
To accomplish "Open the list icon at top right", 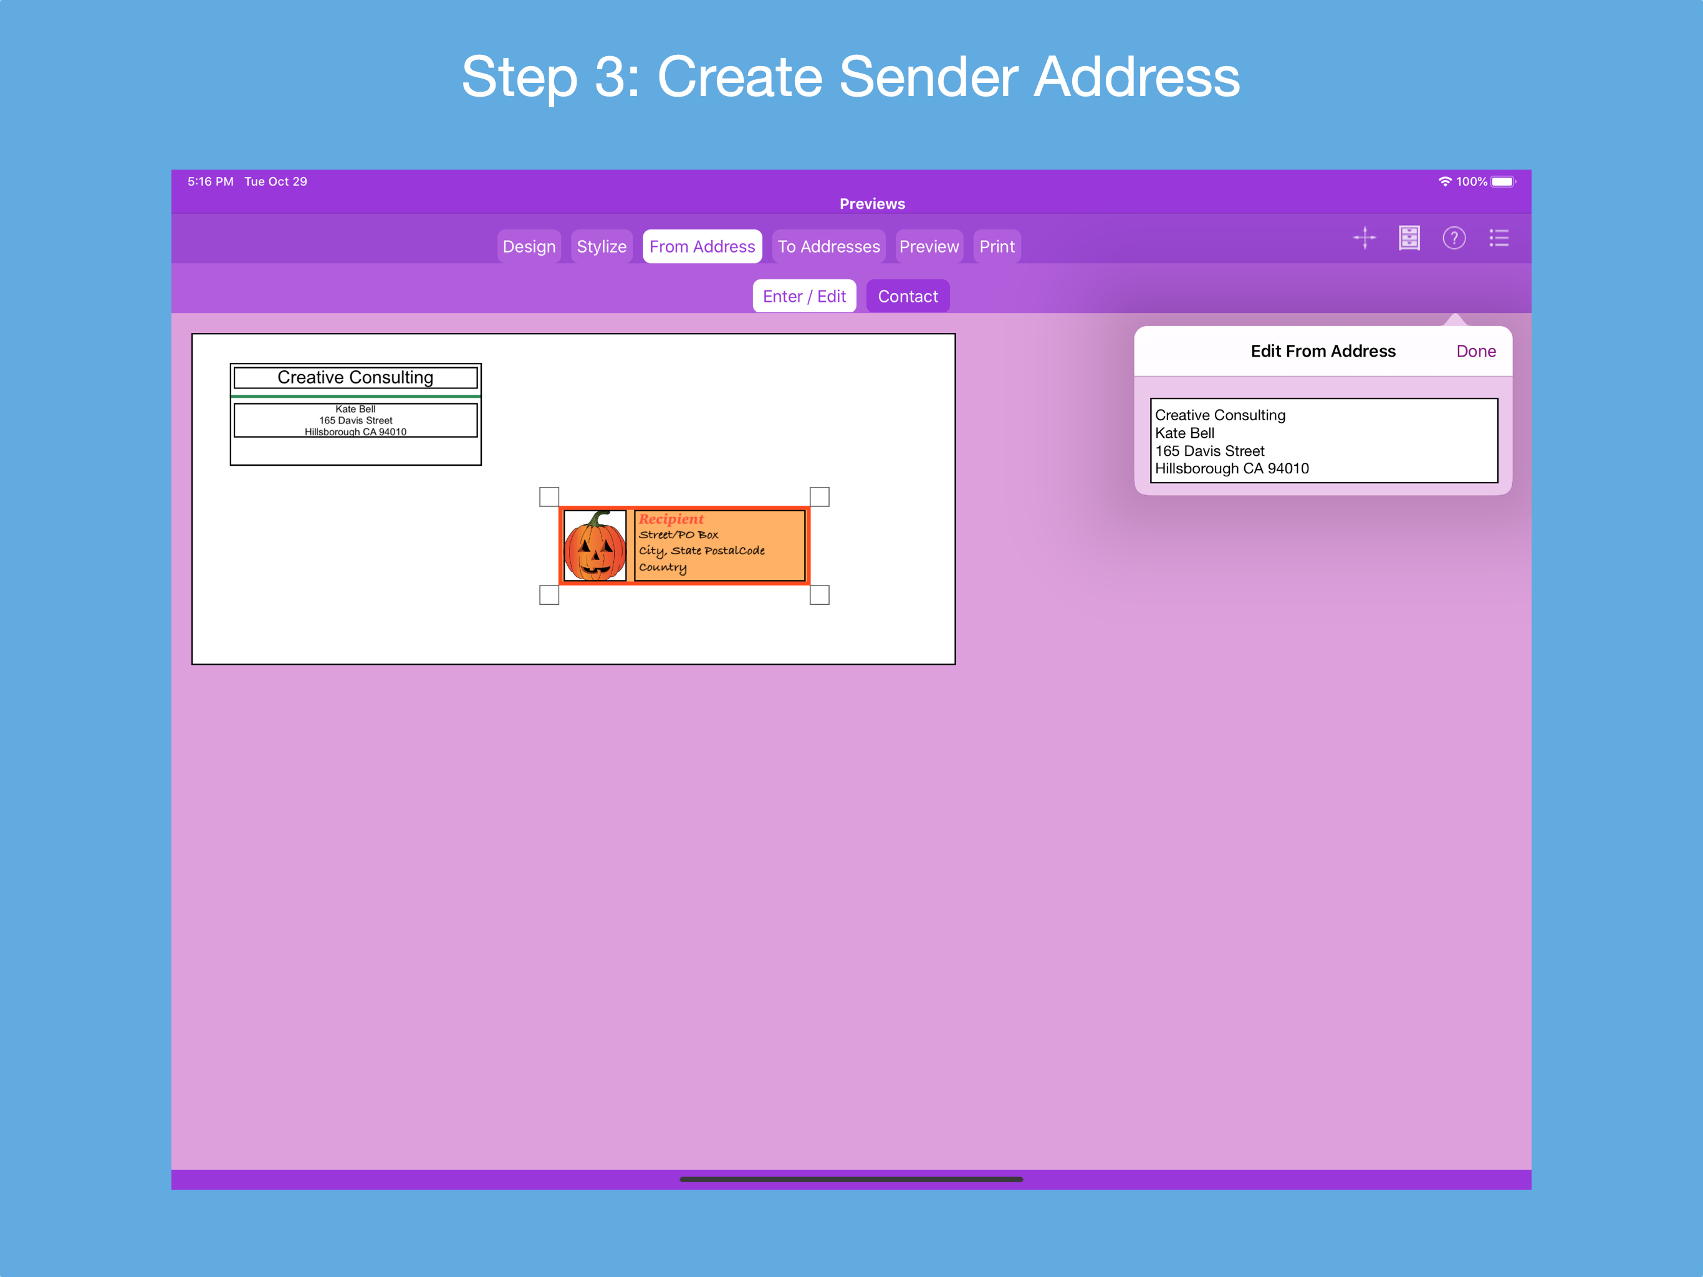I will pyautogui.click(x=1500, y=238).
